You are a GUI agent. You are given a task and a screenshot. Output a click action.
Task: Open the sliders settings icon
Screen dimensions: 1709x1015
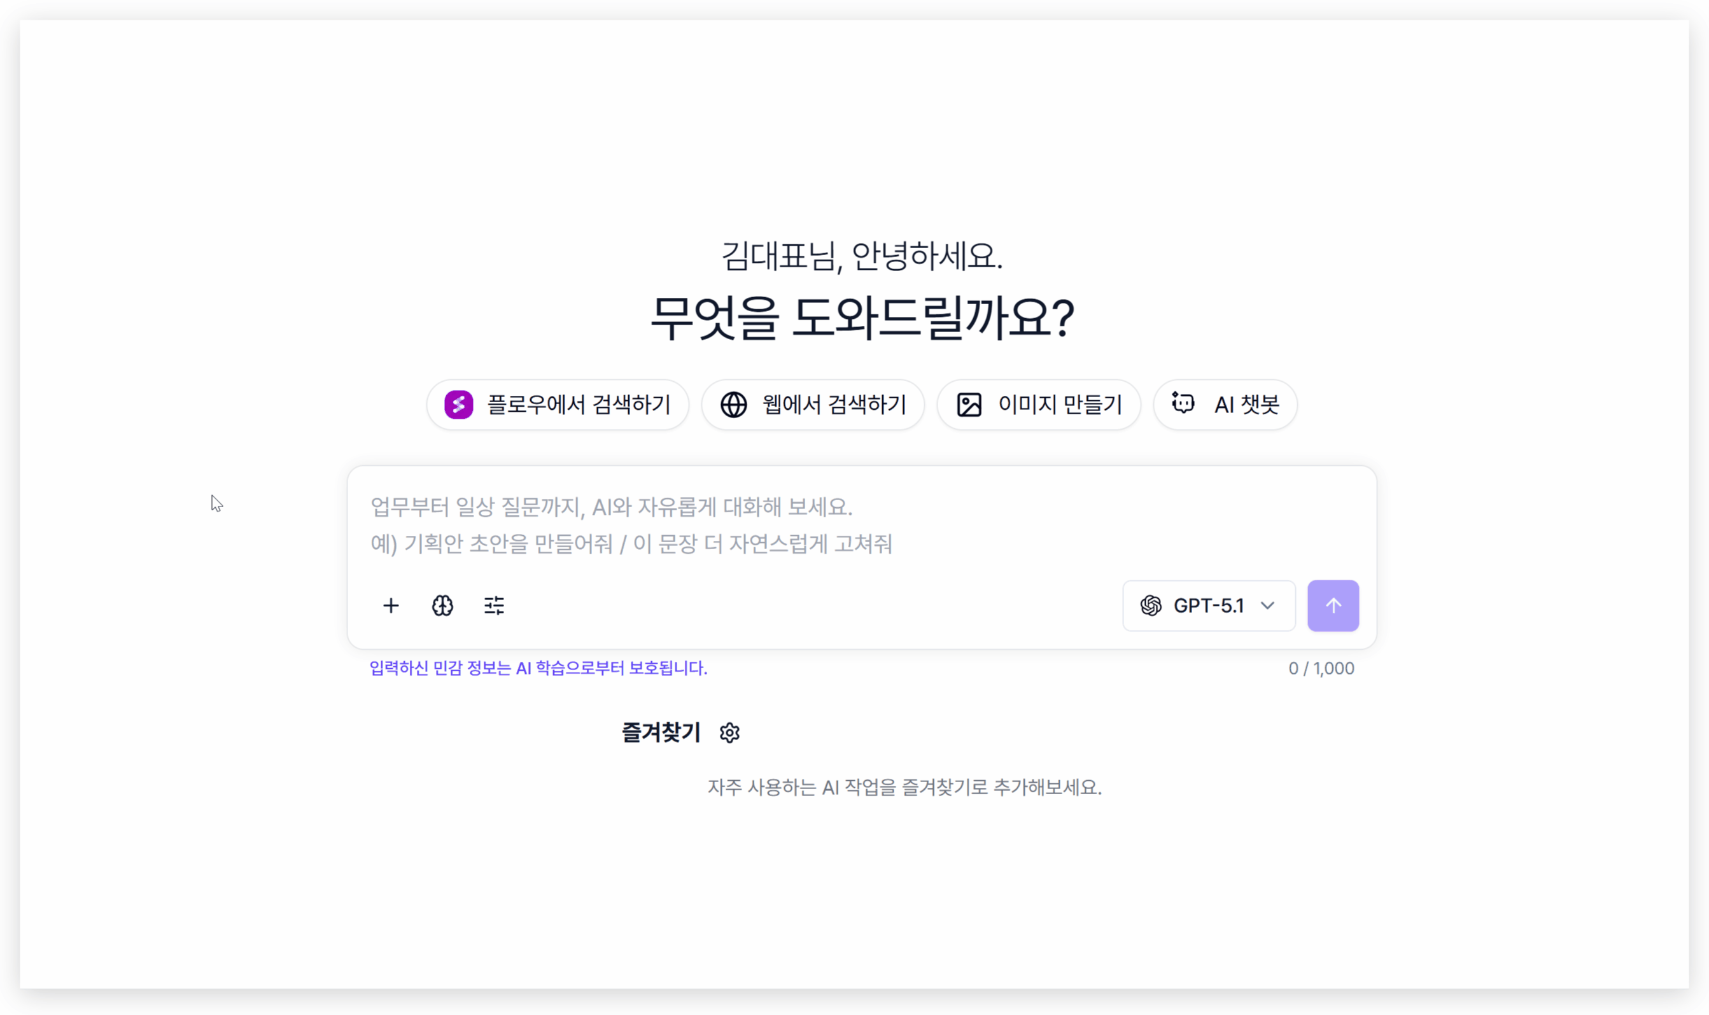pyautogui.click(x=494, y=605)
